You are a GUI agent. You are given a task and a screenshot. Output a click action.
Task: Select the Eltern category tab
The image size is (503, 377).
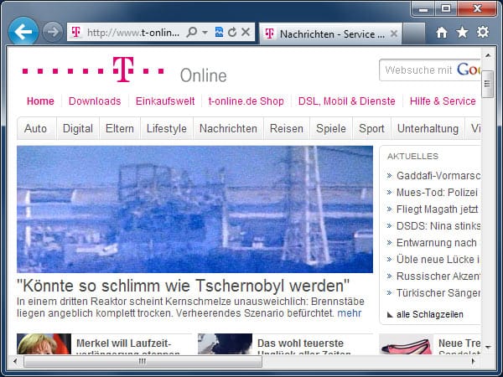pyautogui.click(x=120, y=128)
